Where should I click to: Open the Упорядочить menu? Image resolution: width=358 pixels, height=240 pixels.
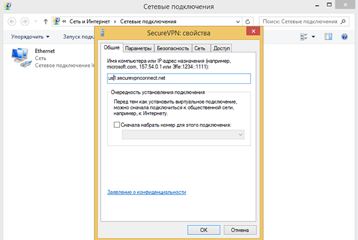click(30, 37)
